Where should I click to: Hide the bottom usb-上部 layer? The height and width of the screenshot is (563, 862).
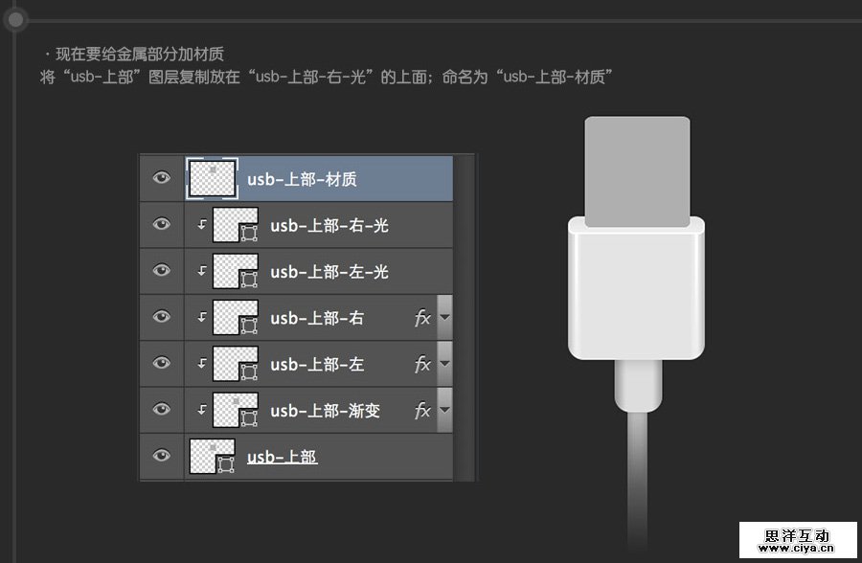point(160,457)
